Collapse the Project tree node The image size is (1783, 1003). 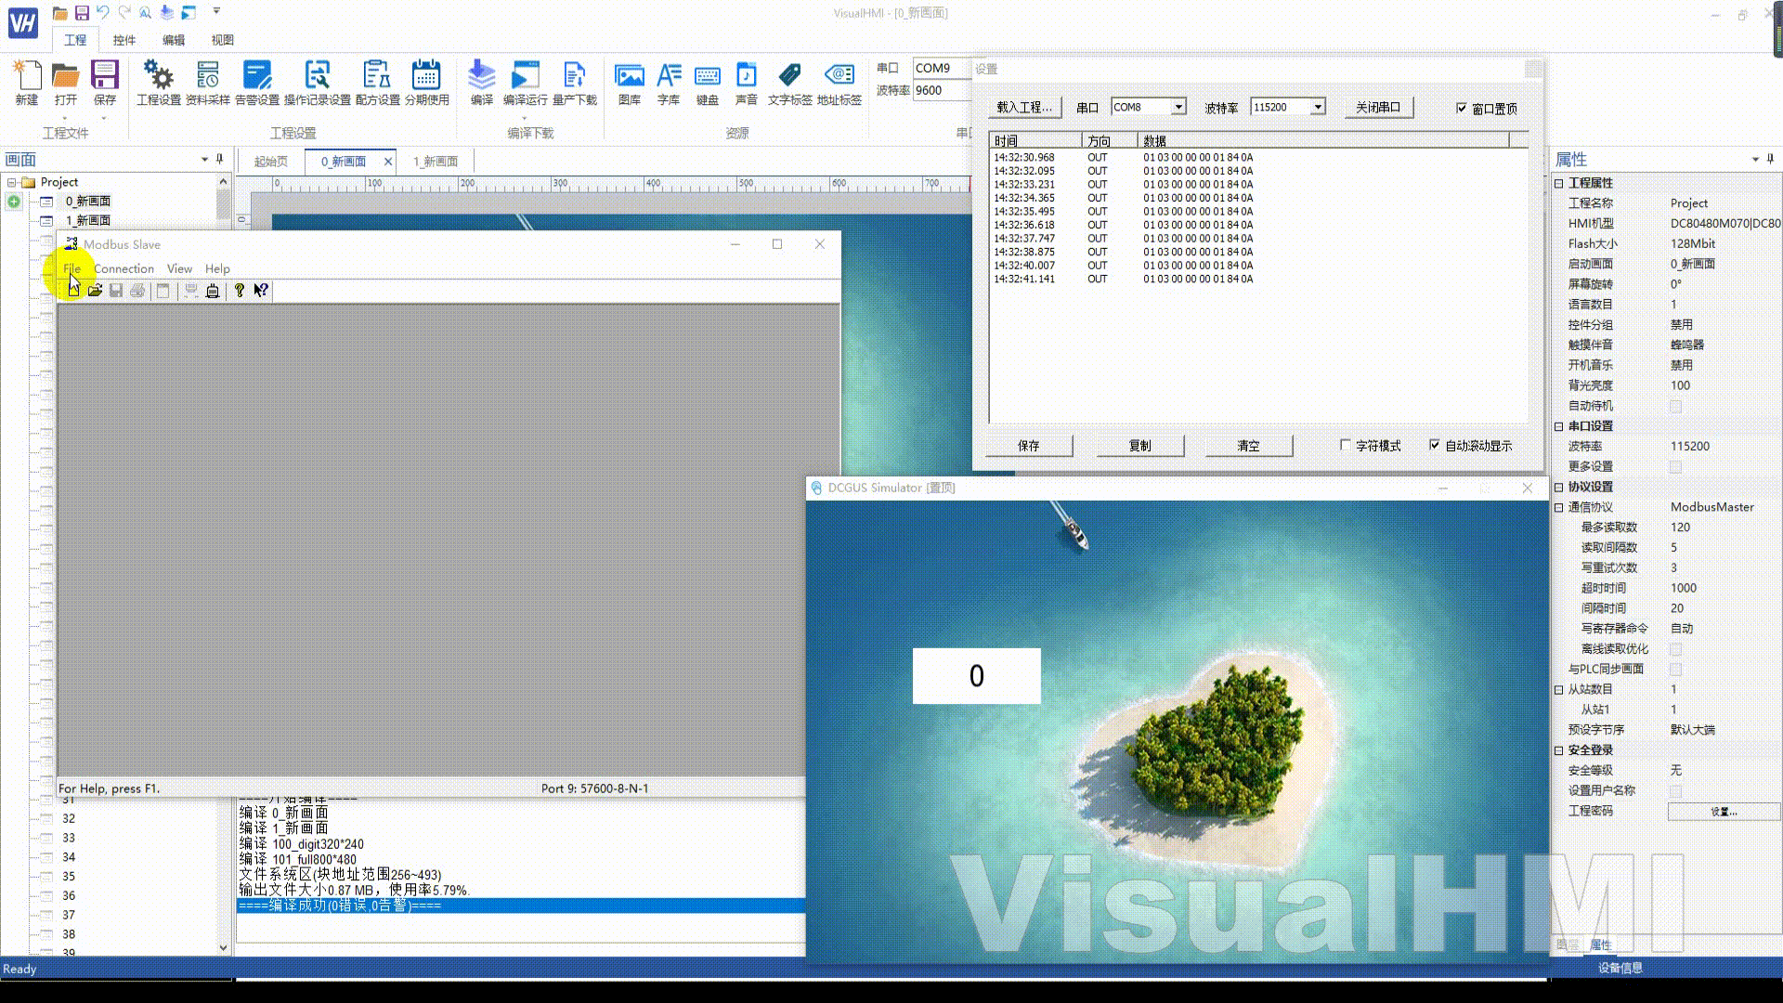[12, 182]
